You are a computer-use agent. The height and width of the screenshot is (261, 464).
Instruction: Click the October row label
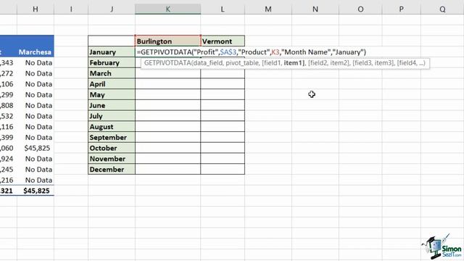tap(112, 148)
